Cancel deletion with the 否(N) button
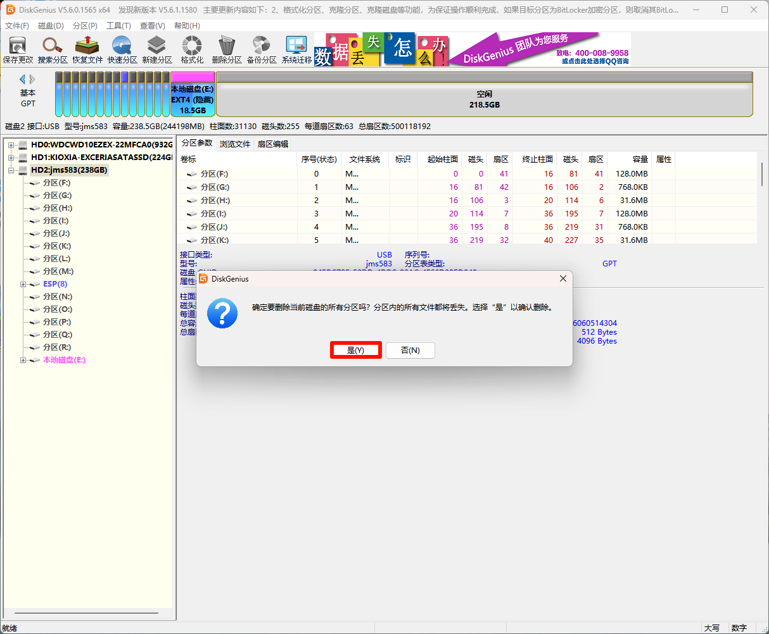This screenshot has width=769, height=634. click(410, 351)
